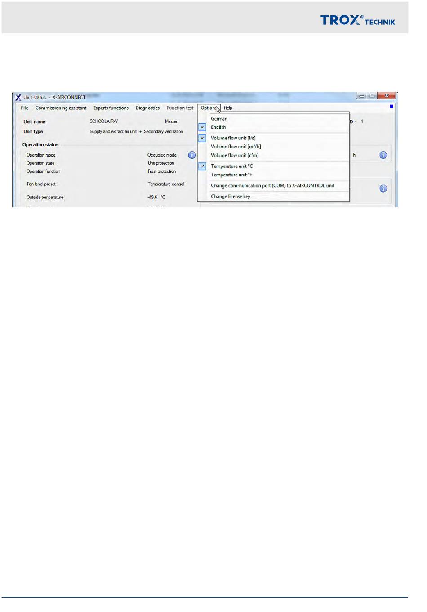Click the Occupied mode value
This screenshot has height=612, width=427.
162,155
